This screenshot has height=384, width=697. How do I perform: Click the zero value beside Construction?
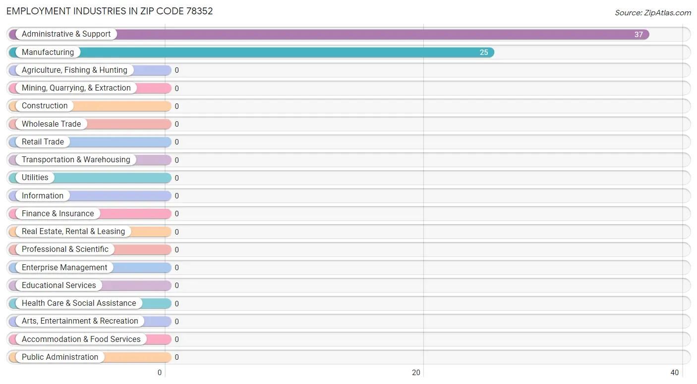pyautogui.click(x=176, y=106)
